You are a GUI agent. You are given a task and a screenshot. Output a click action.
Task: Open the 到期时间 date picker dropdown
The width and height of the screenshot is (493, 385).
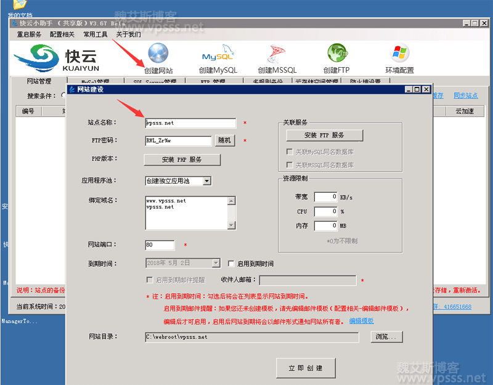click(x=216, y=264)
